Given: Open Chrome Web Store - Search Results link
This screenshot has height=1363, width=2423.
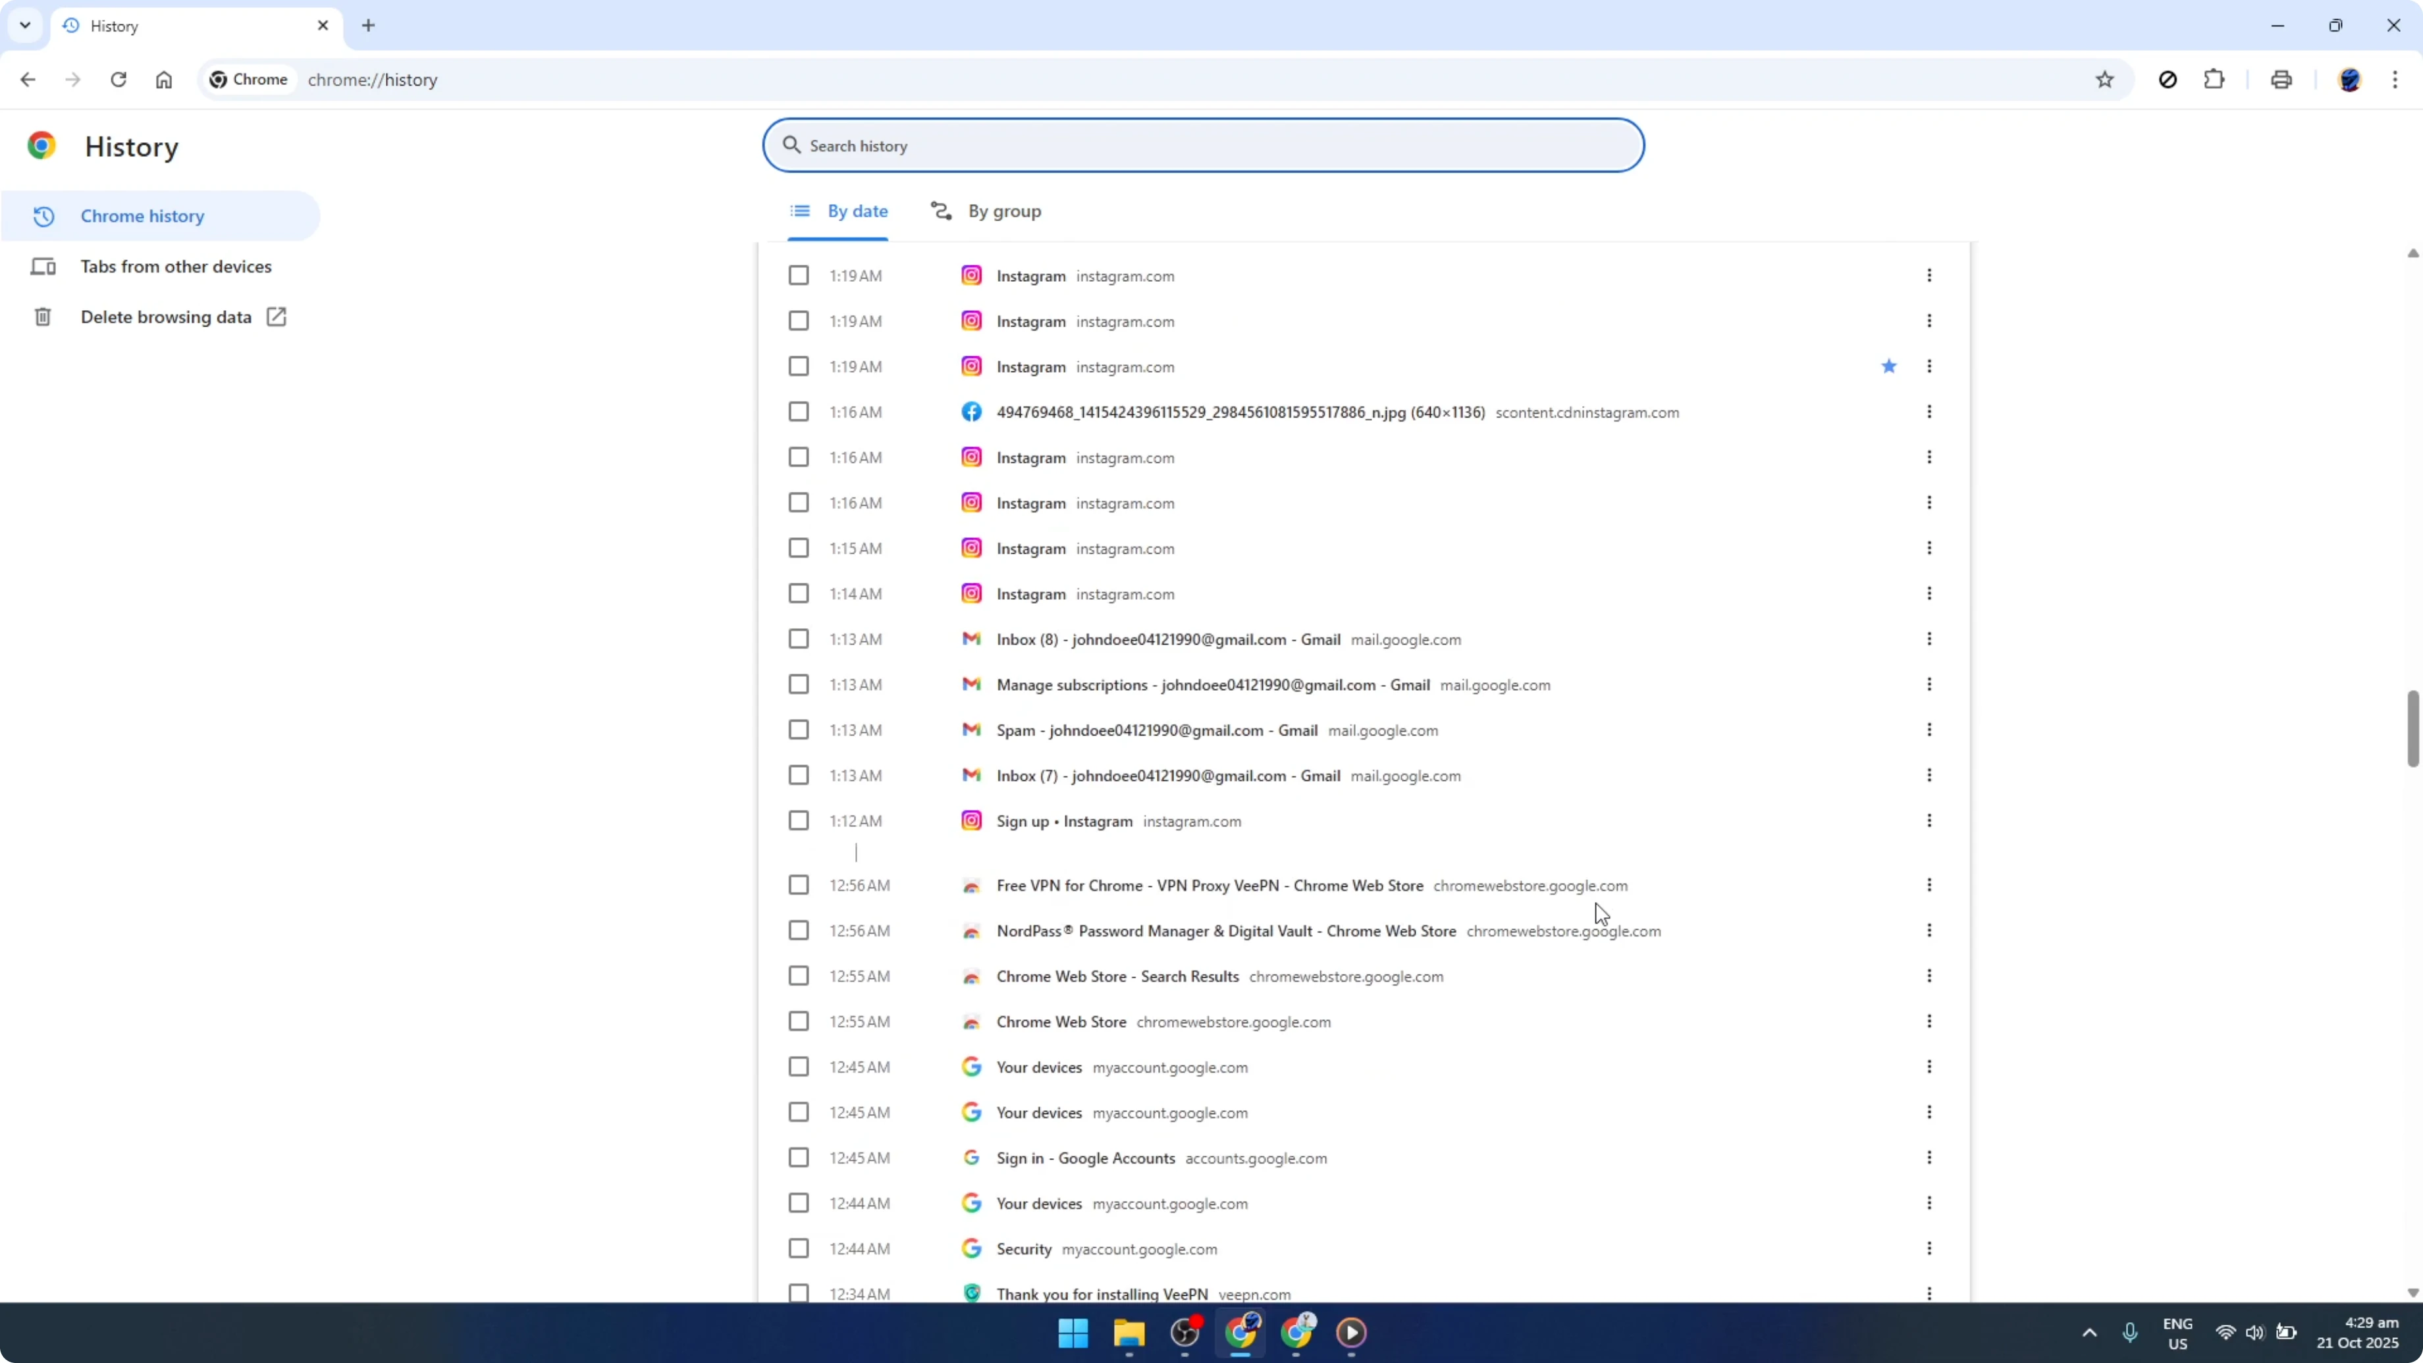Looking at the screenshot, I should 1117,976.
